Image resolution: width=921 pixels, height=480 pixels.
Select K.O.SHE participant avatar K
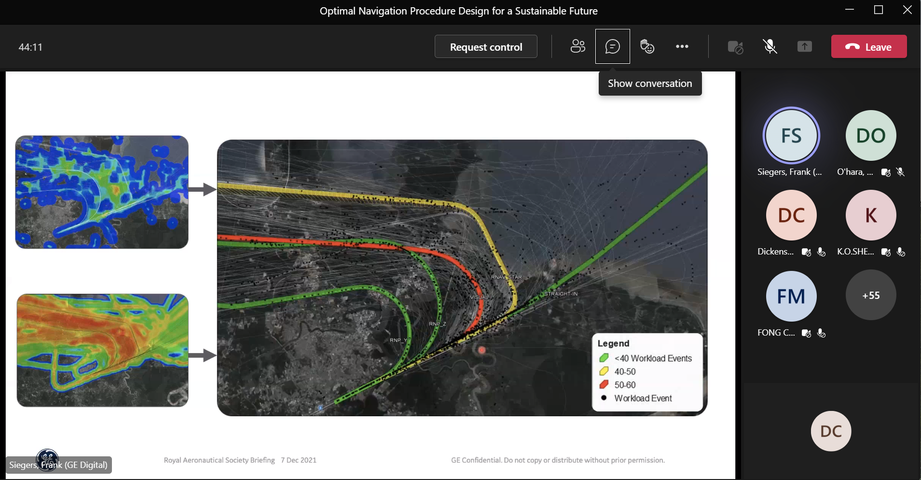[x=870, y=215]
